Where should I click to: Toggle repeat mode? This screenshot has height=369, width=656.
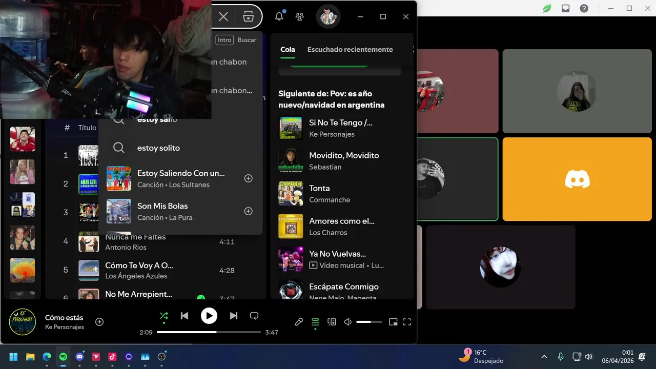point(254,316)
